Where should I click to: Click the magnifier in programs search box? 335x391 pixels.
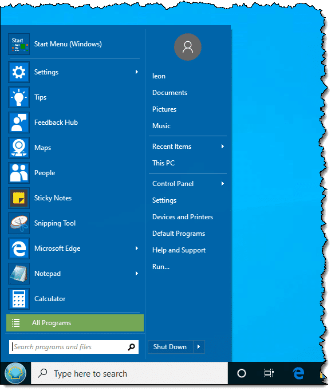pyautogui.click(x=132, y=347)
